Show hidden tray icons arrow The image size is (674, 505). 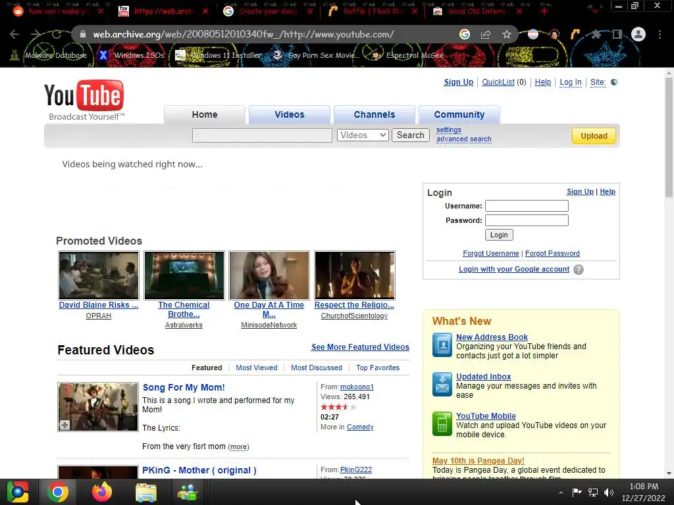click(x=561, y=493)
